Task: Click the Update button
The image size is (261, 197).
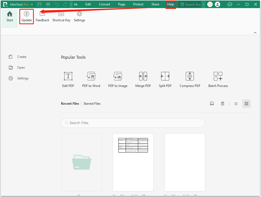Action: click(x=26, y=16)
